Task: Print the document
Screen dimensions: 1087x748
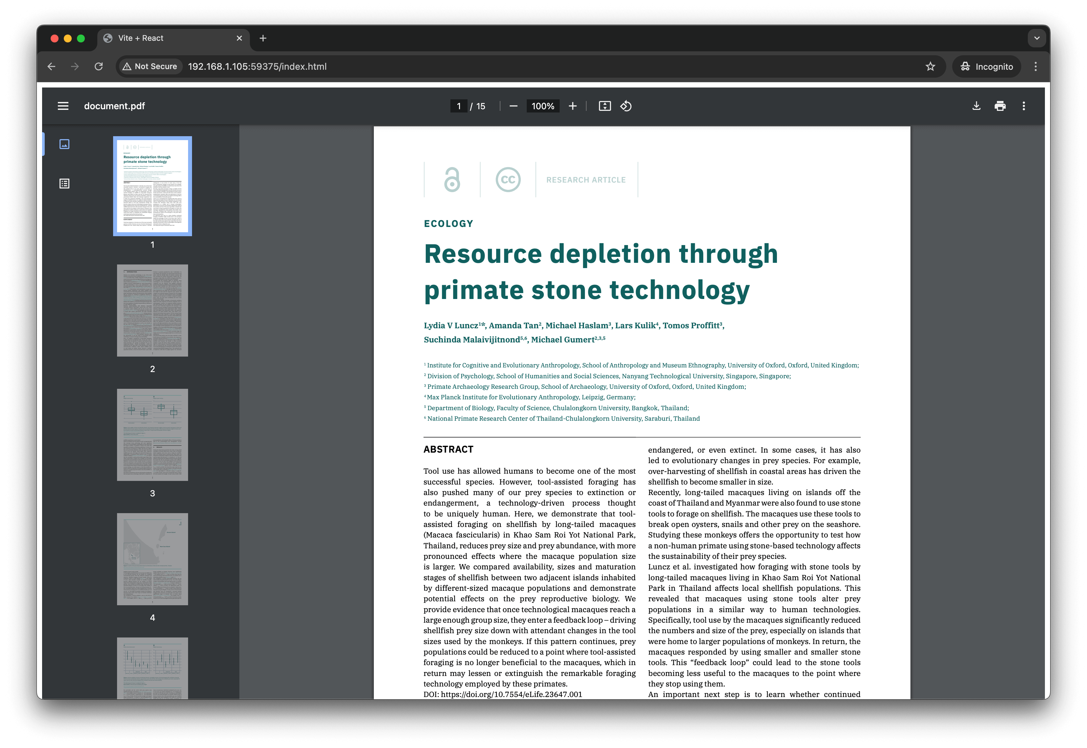Action: tap(1000, 106)
